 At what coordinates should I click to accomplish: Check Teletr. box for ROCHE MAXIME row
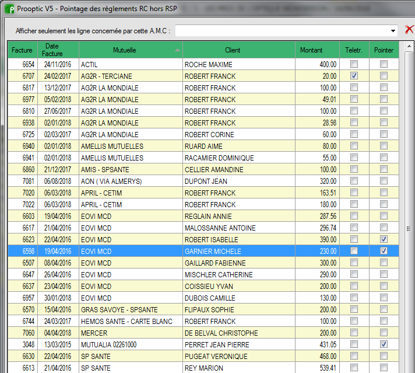click(x=354, y=64)
